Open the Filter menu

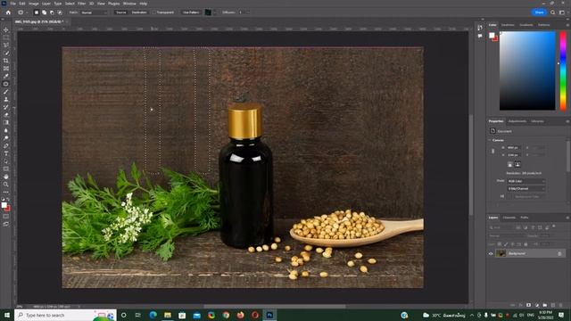pos(81,4)
